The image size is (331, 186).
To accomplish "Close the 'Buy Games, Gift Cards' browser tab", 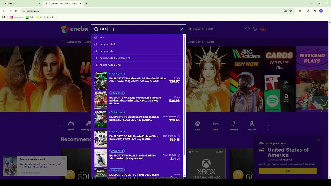I will [x=80, y=4].
